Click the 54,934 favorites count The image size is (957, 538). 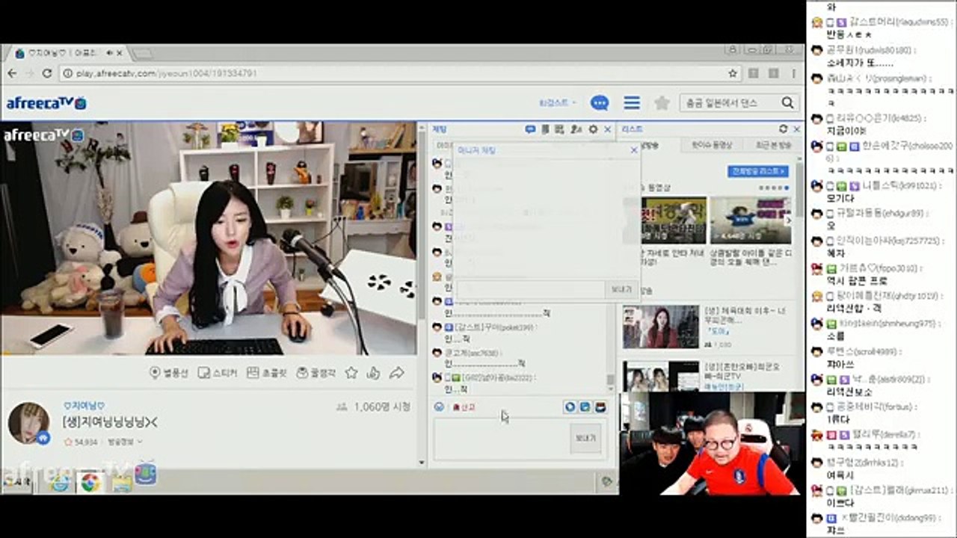81,442
